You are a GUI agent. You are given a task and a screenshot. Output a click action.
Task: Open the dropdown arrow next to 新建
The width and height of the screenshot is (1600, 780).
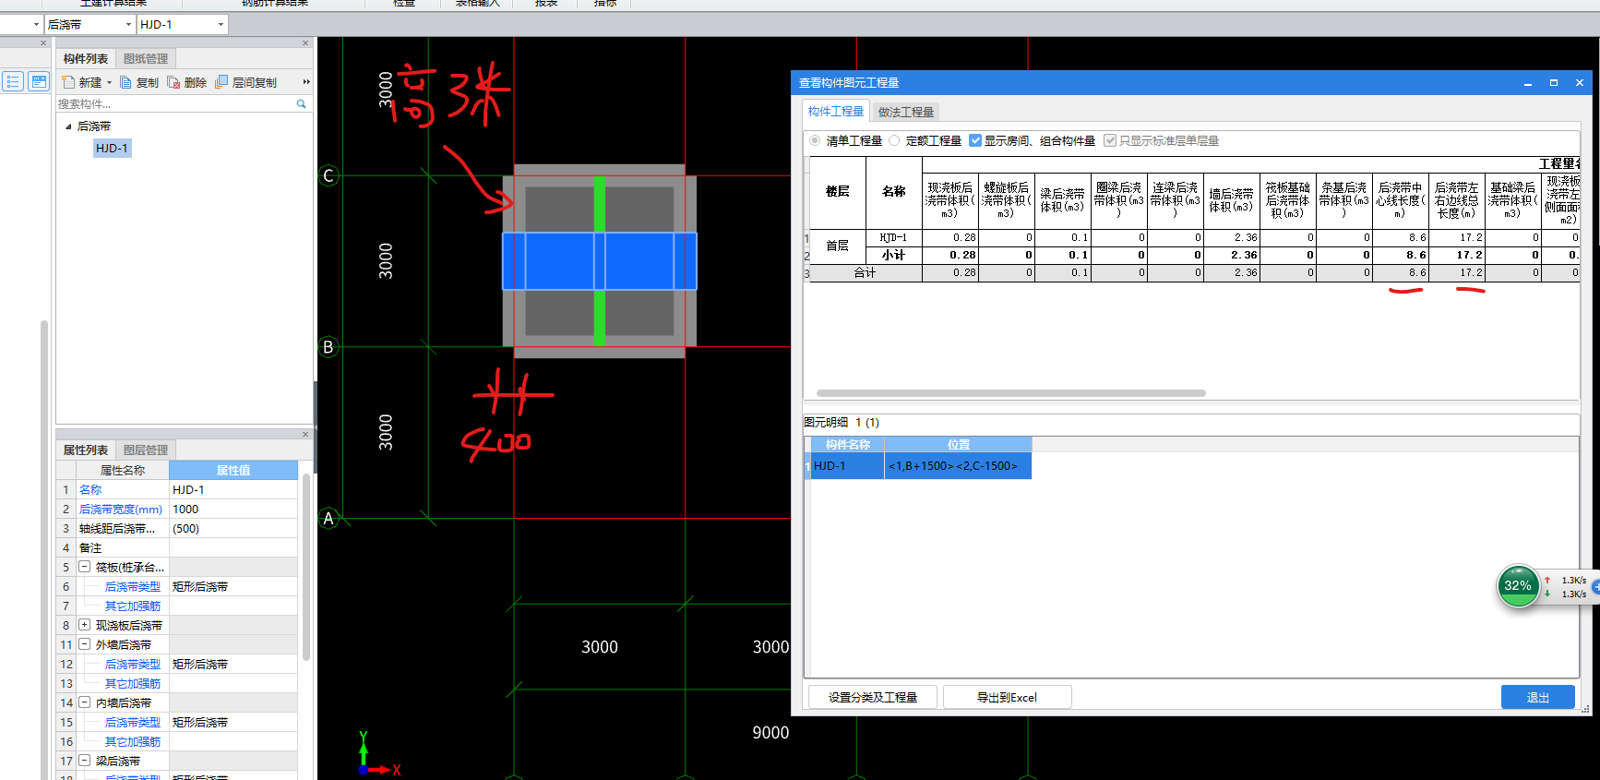[x=109, y=83]
